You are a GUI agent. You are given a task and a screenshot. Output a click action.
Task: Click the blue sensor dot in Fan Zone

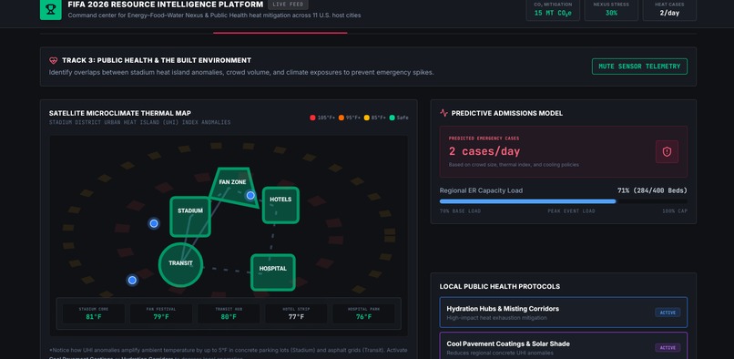(x=250, y=195)
